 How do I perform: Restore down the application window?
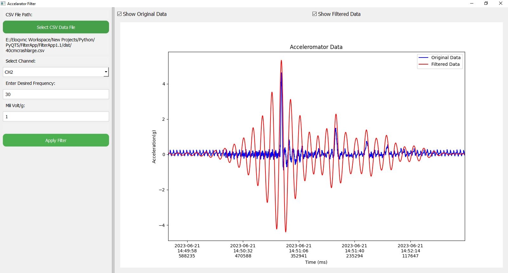coord(486,3)
